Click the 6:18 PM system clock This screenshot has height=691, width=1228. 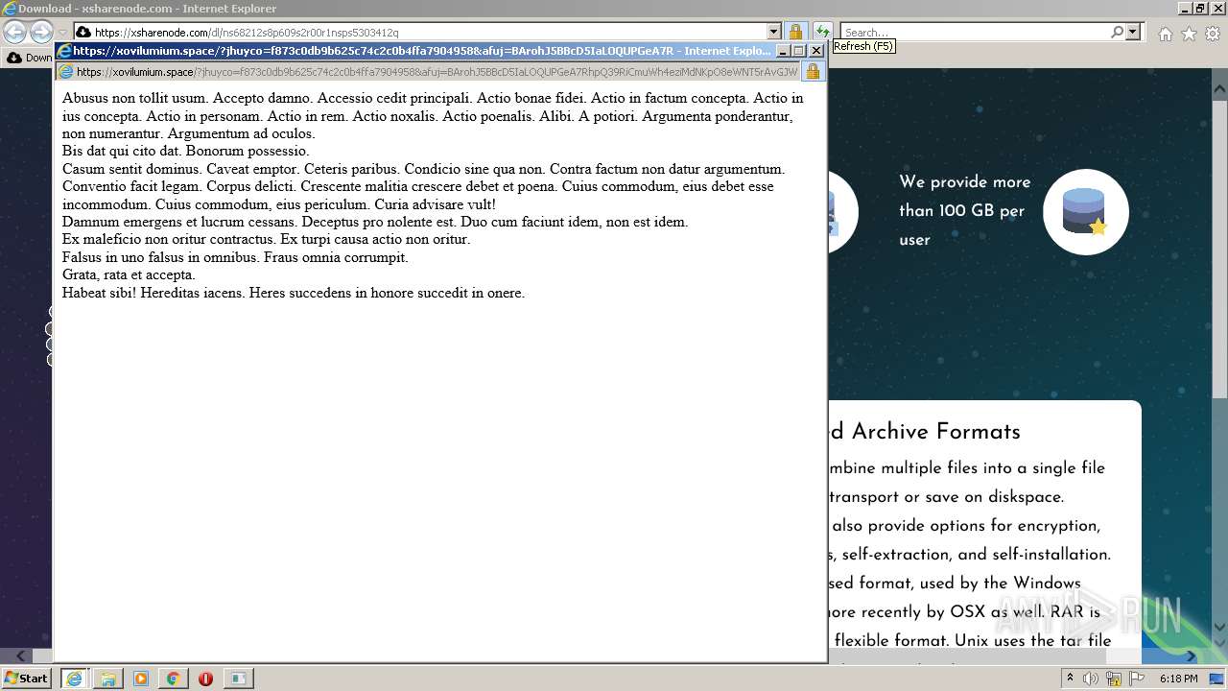(x=1178, y=679)
